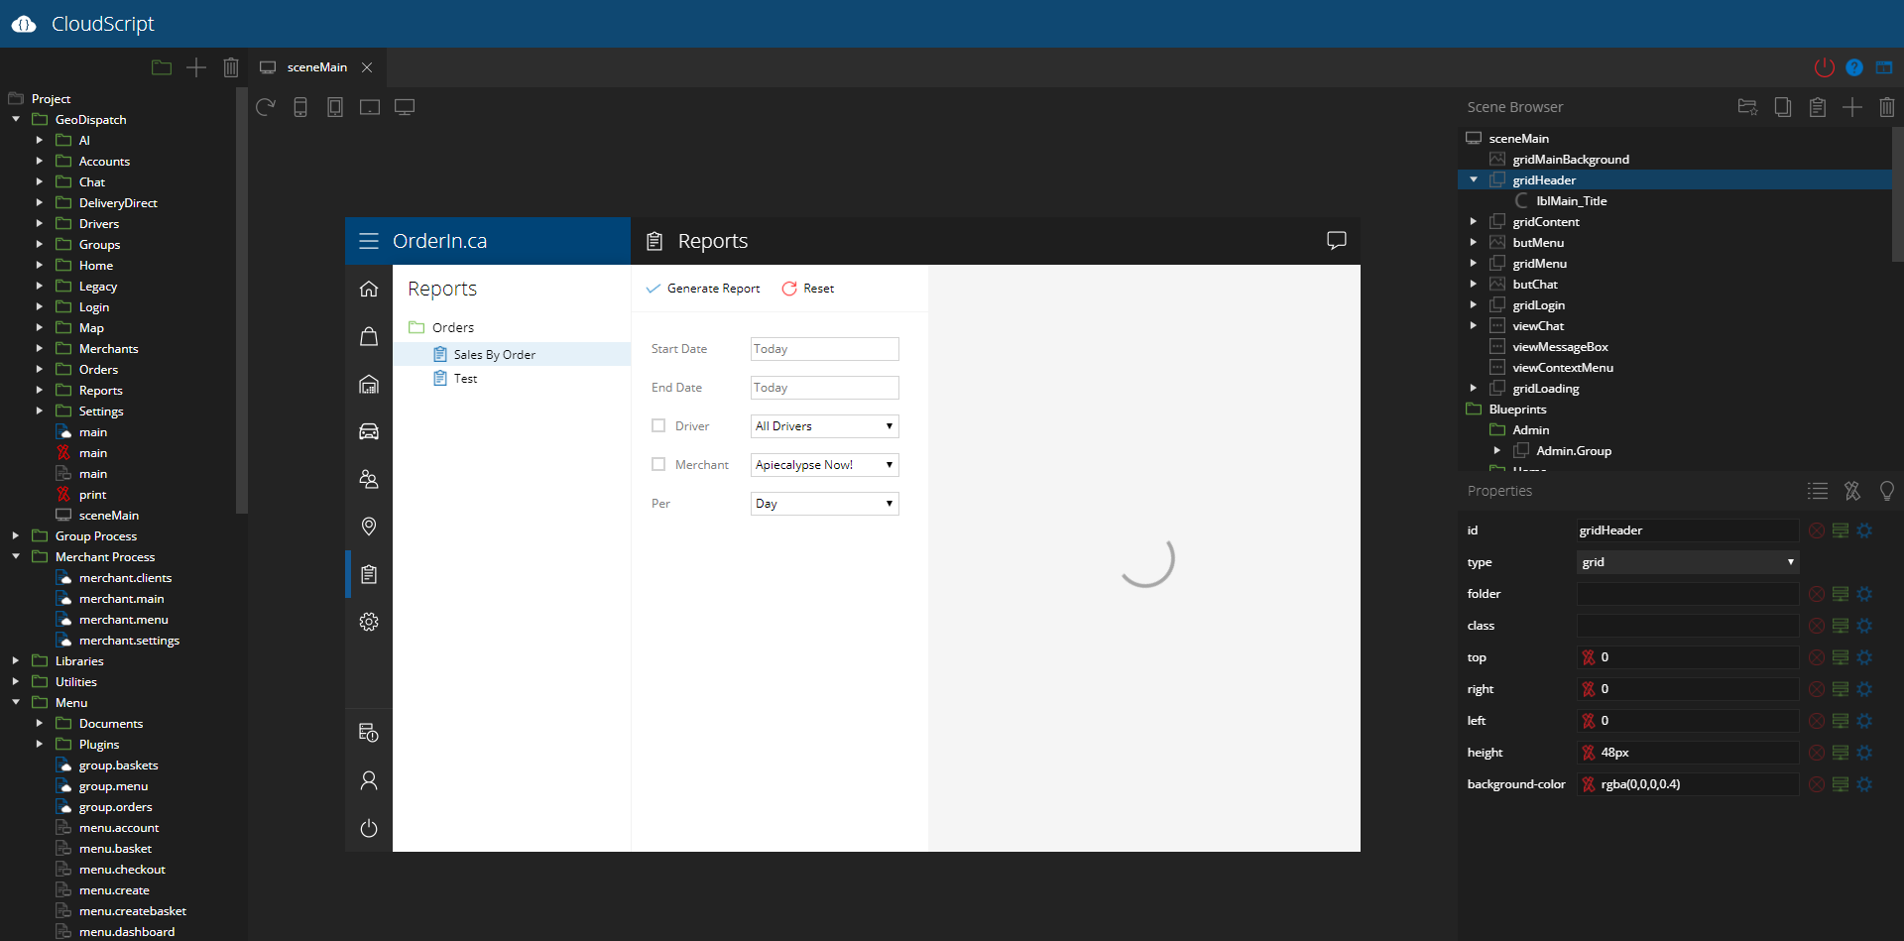
Task: Click the lightbulb icon in Properties panel
Action: (1886, 491)
